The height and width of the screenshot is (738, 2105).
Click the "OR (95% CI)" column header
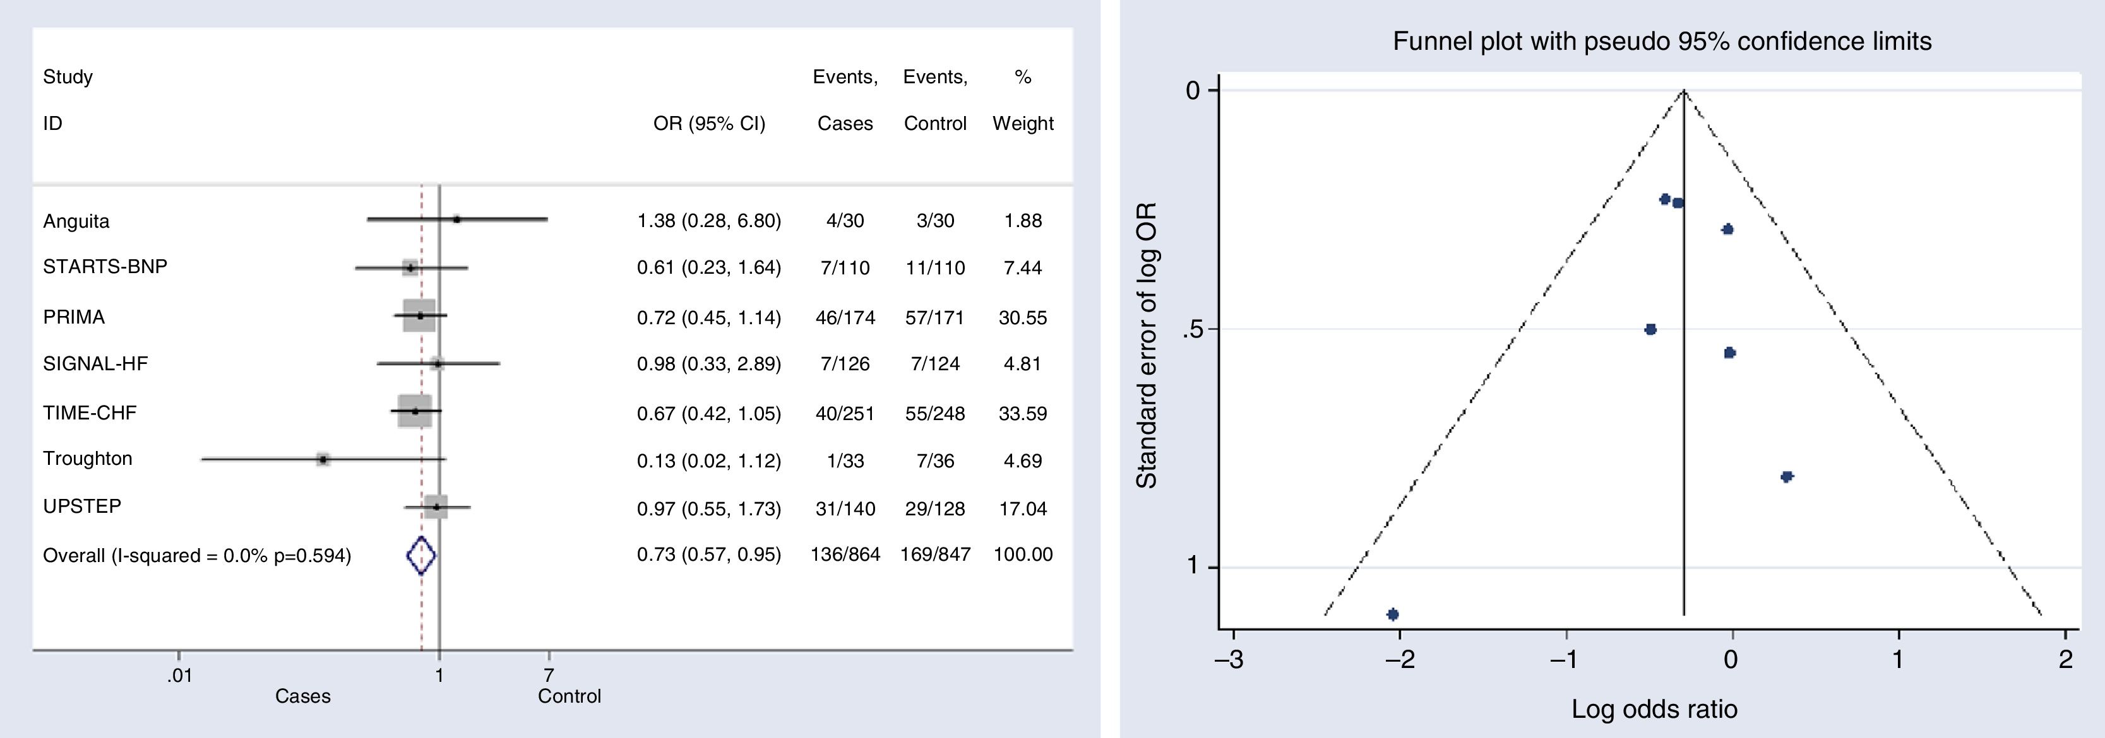click(708, 123)
